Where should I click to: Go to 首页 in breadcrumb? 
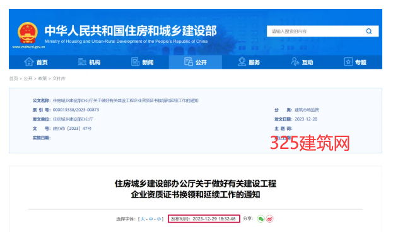[13, 78]
